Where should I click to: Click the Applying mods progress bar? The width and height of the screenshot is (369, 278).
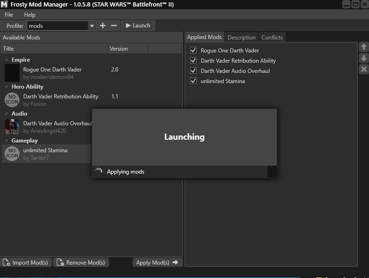(x=184, y=172)
